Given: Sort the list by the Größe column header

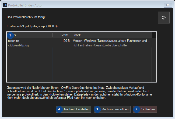Looking at the screenshot, I should pyautogui.click(x=62, y=35).
